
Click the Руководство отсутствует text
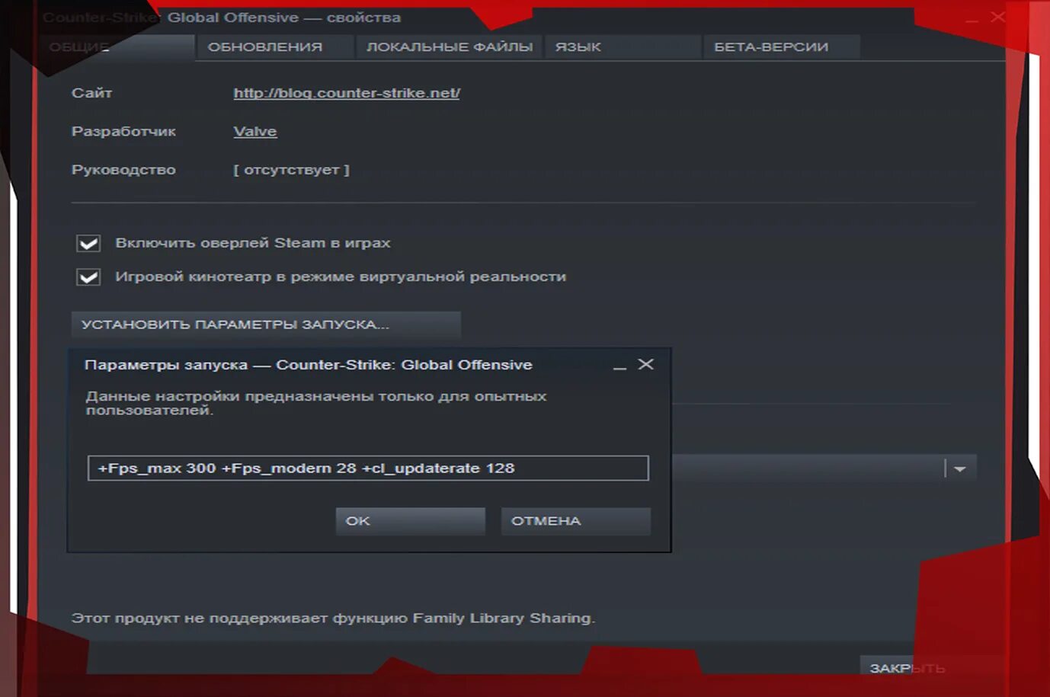(291, 170)
